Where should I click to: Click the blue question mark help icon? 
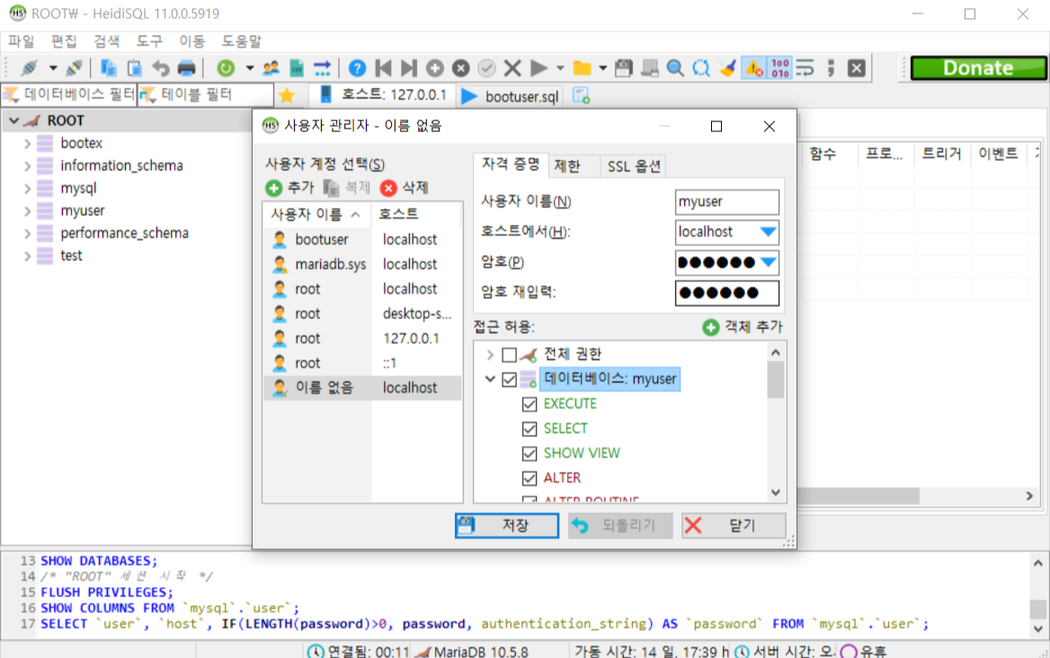[x=357, y=67]
